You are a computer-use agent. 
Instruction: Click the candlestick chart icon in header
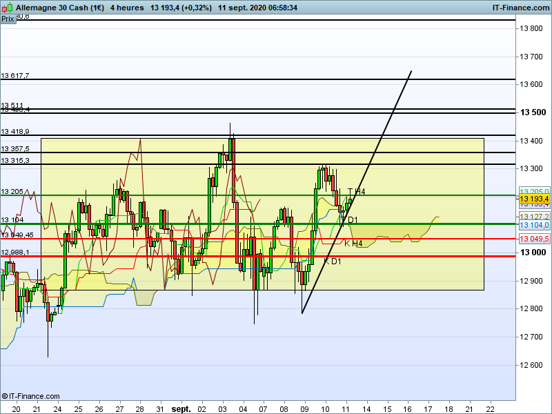[x=7, y=8]
